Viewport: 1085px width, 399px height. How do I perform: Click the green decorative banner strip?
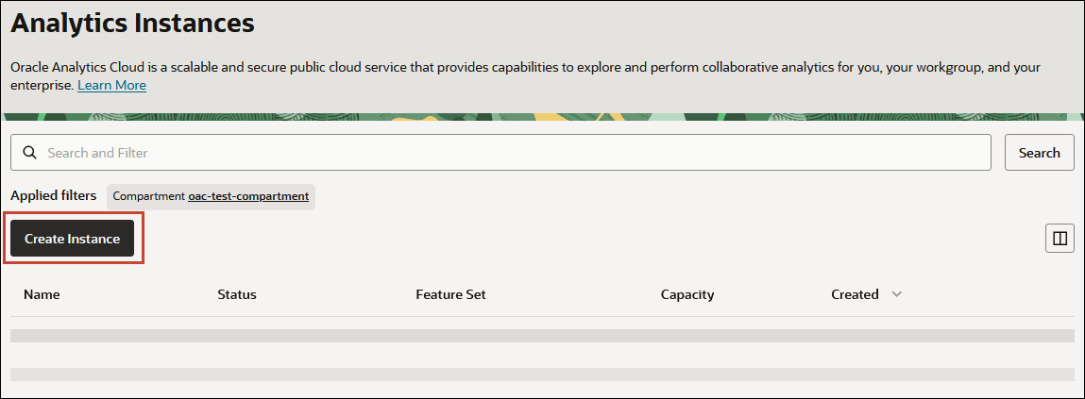point(542,118)
